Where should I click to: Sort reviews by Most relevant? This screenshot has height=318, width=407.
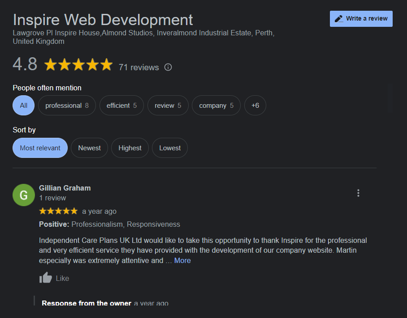[x=40, y=148]
